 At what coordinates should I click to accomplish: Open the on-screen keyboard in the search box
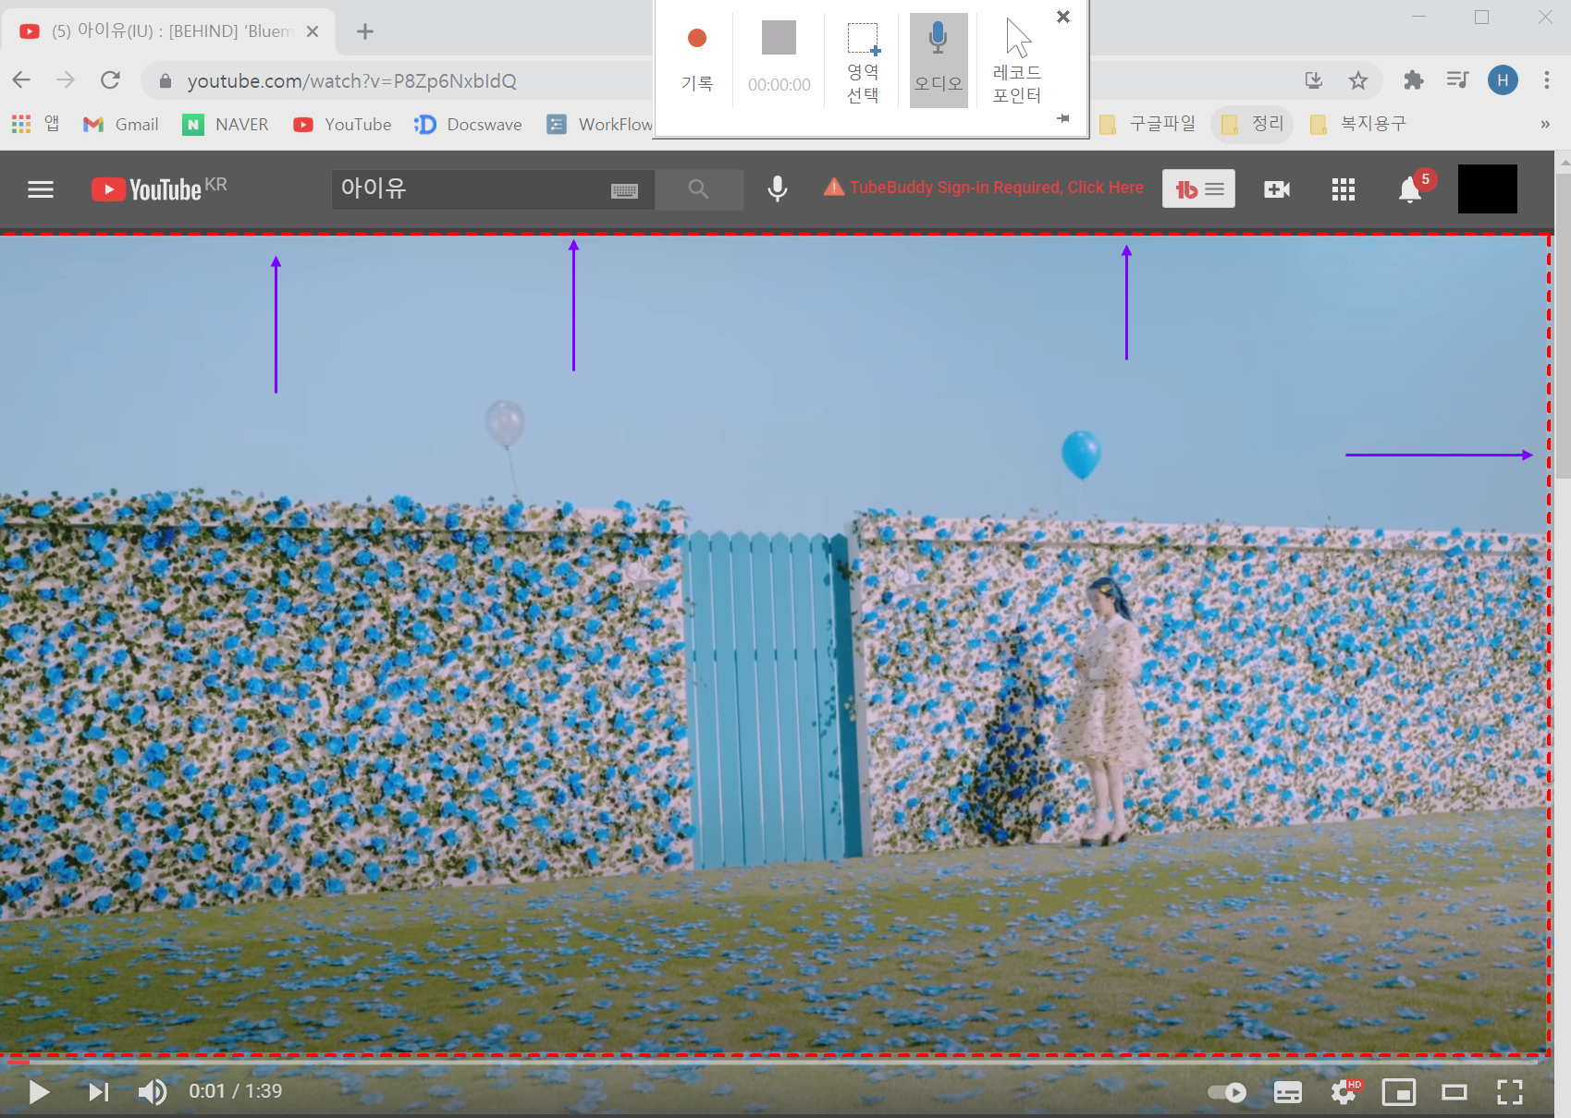tap(624, 190)
